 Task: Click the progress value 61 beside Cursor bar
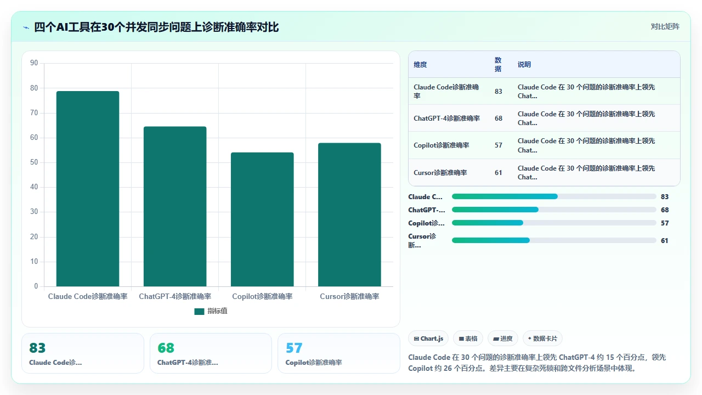click(x=665, y=240)
